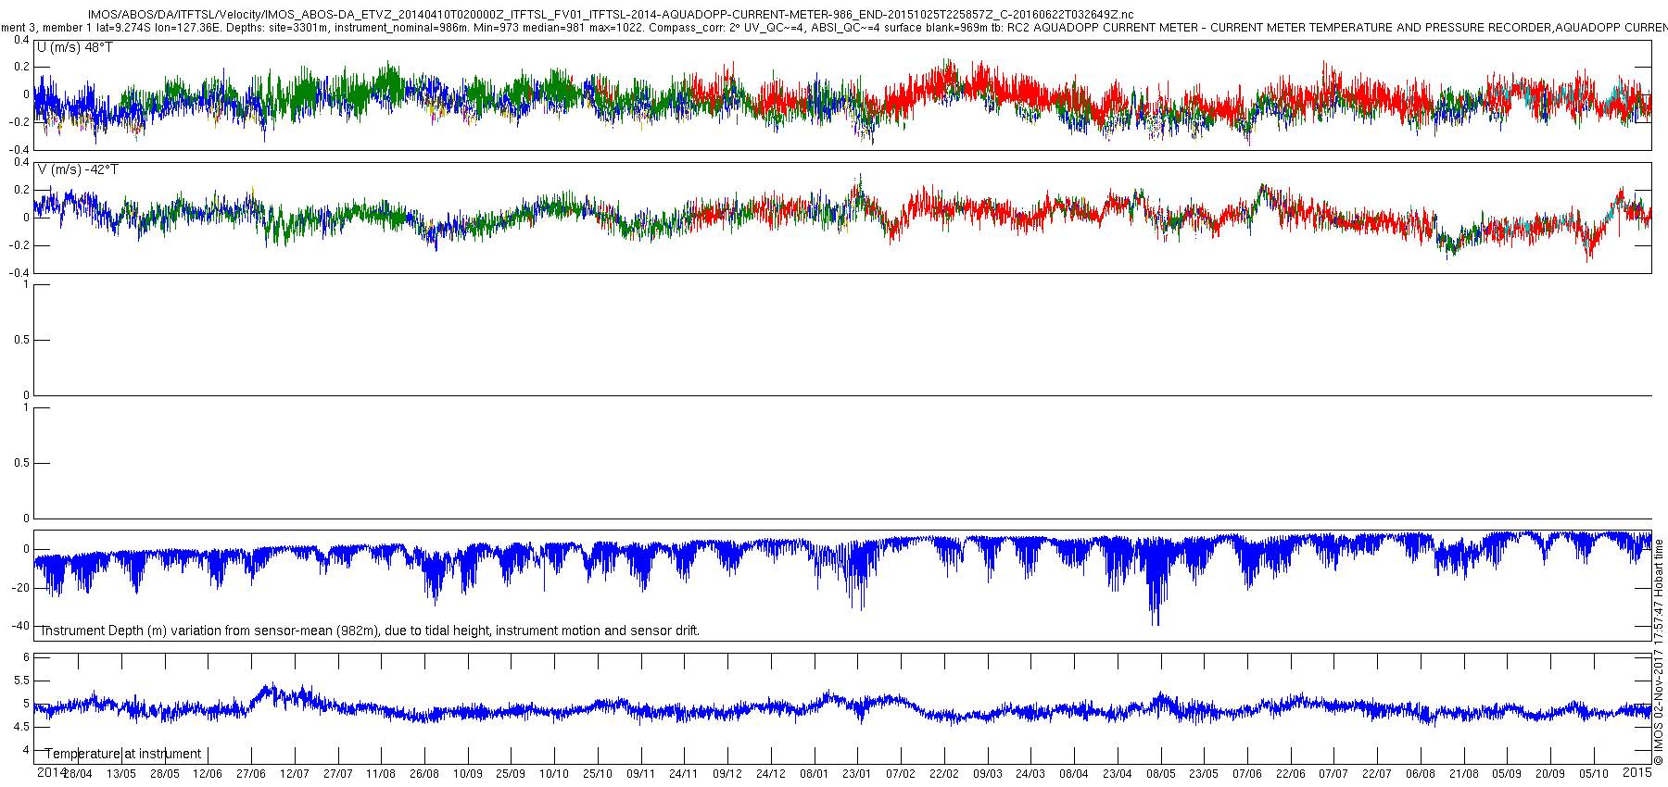Click the -20 tick on instrument depth axis
The width and height of the screenshot is (1668, 787).
[x=20, y=588]
